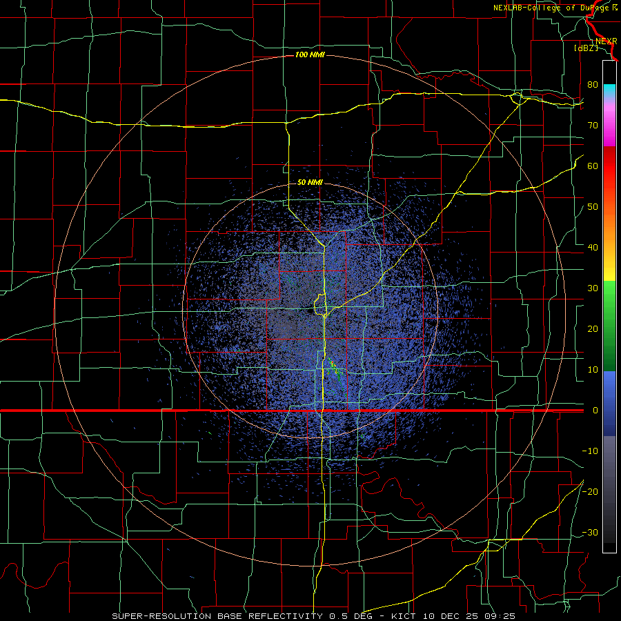Click the 0 value on the dBZ scale

point(595,411)
